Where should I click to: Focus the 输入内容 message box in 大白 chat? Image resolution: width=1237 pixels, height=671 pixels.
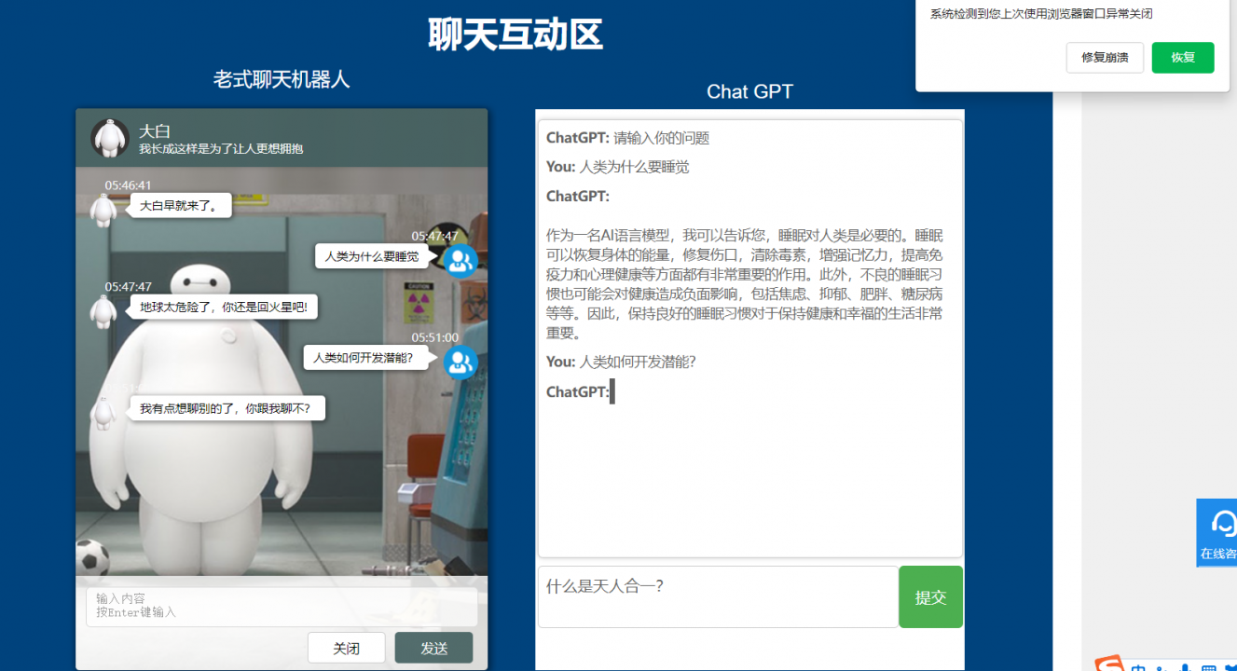[x=282, y=606]
